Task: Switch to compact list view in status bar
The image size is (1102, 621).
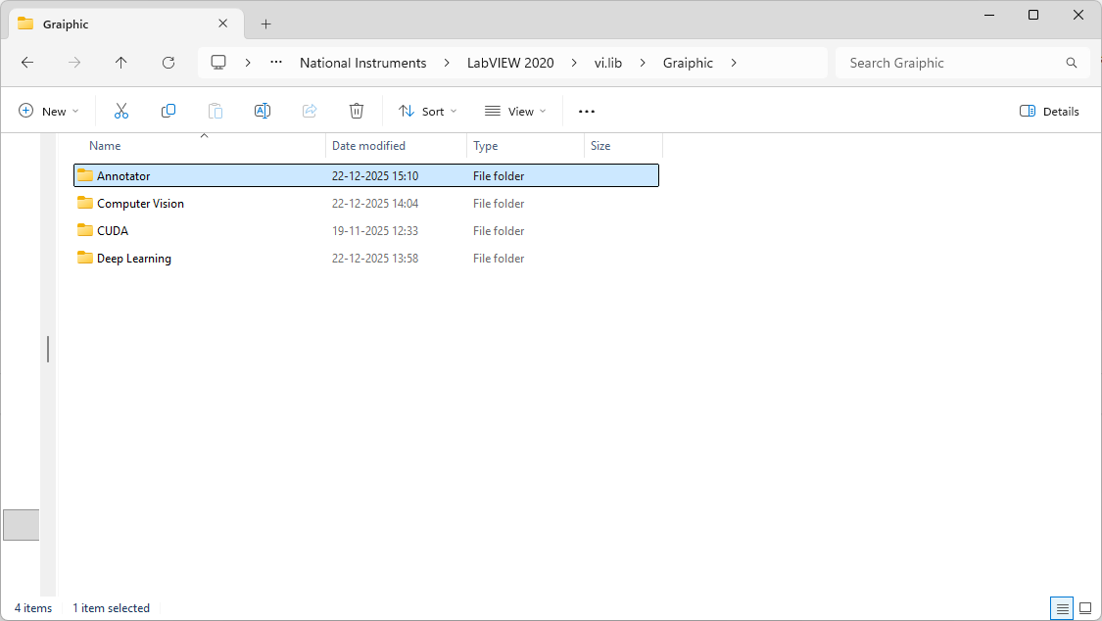Action: click(x=1062, y=608)
